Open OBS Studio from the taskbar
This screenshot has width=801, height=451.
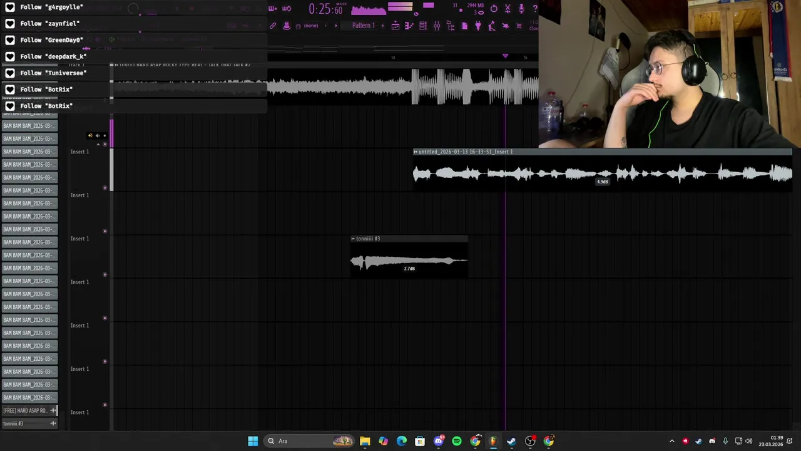click(x=530, y=441)
